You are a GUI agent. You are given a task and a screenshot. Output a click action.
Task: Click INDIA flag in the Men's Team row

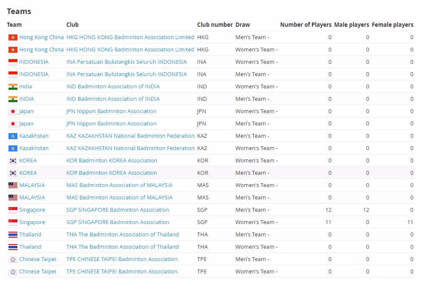(x=13, y=99)
